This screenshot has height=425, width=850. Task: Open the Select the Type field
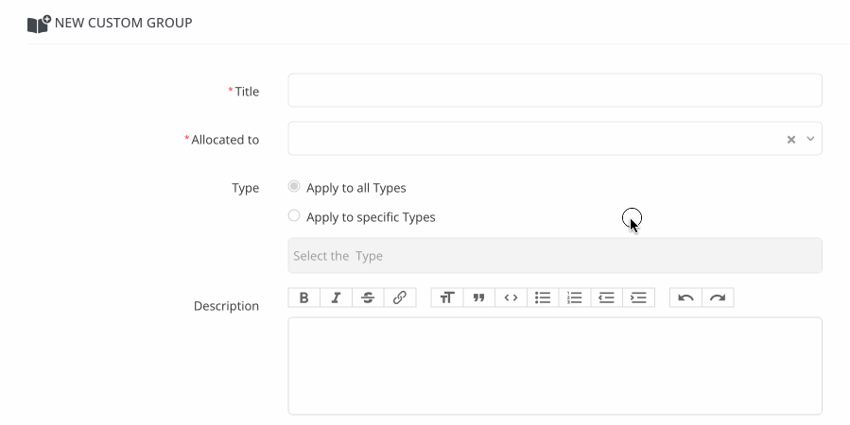pyautogui.click(x=554, y=256)
